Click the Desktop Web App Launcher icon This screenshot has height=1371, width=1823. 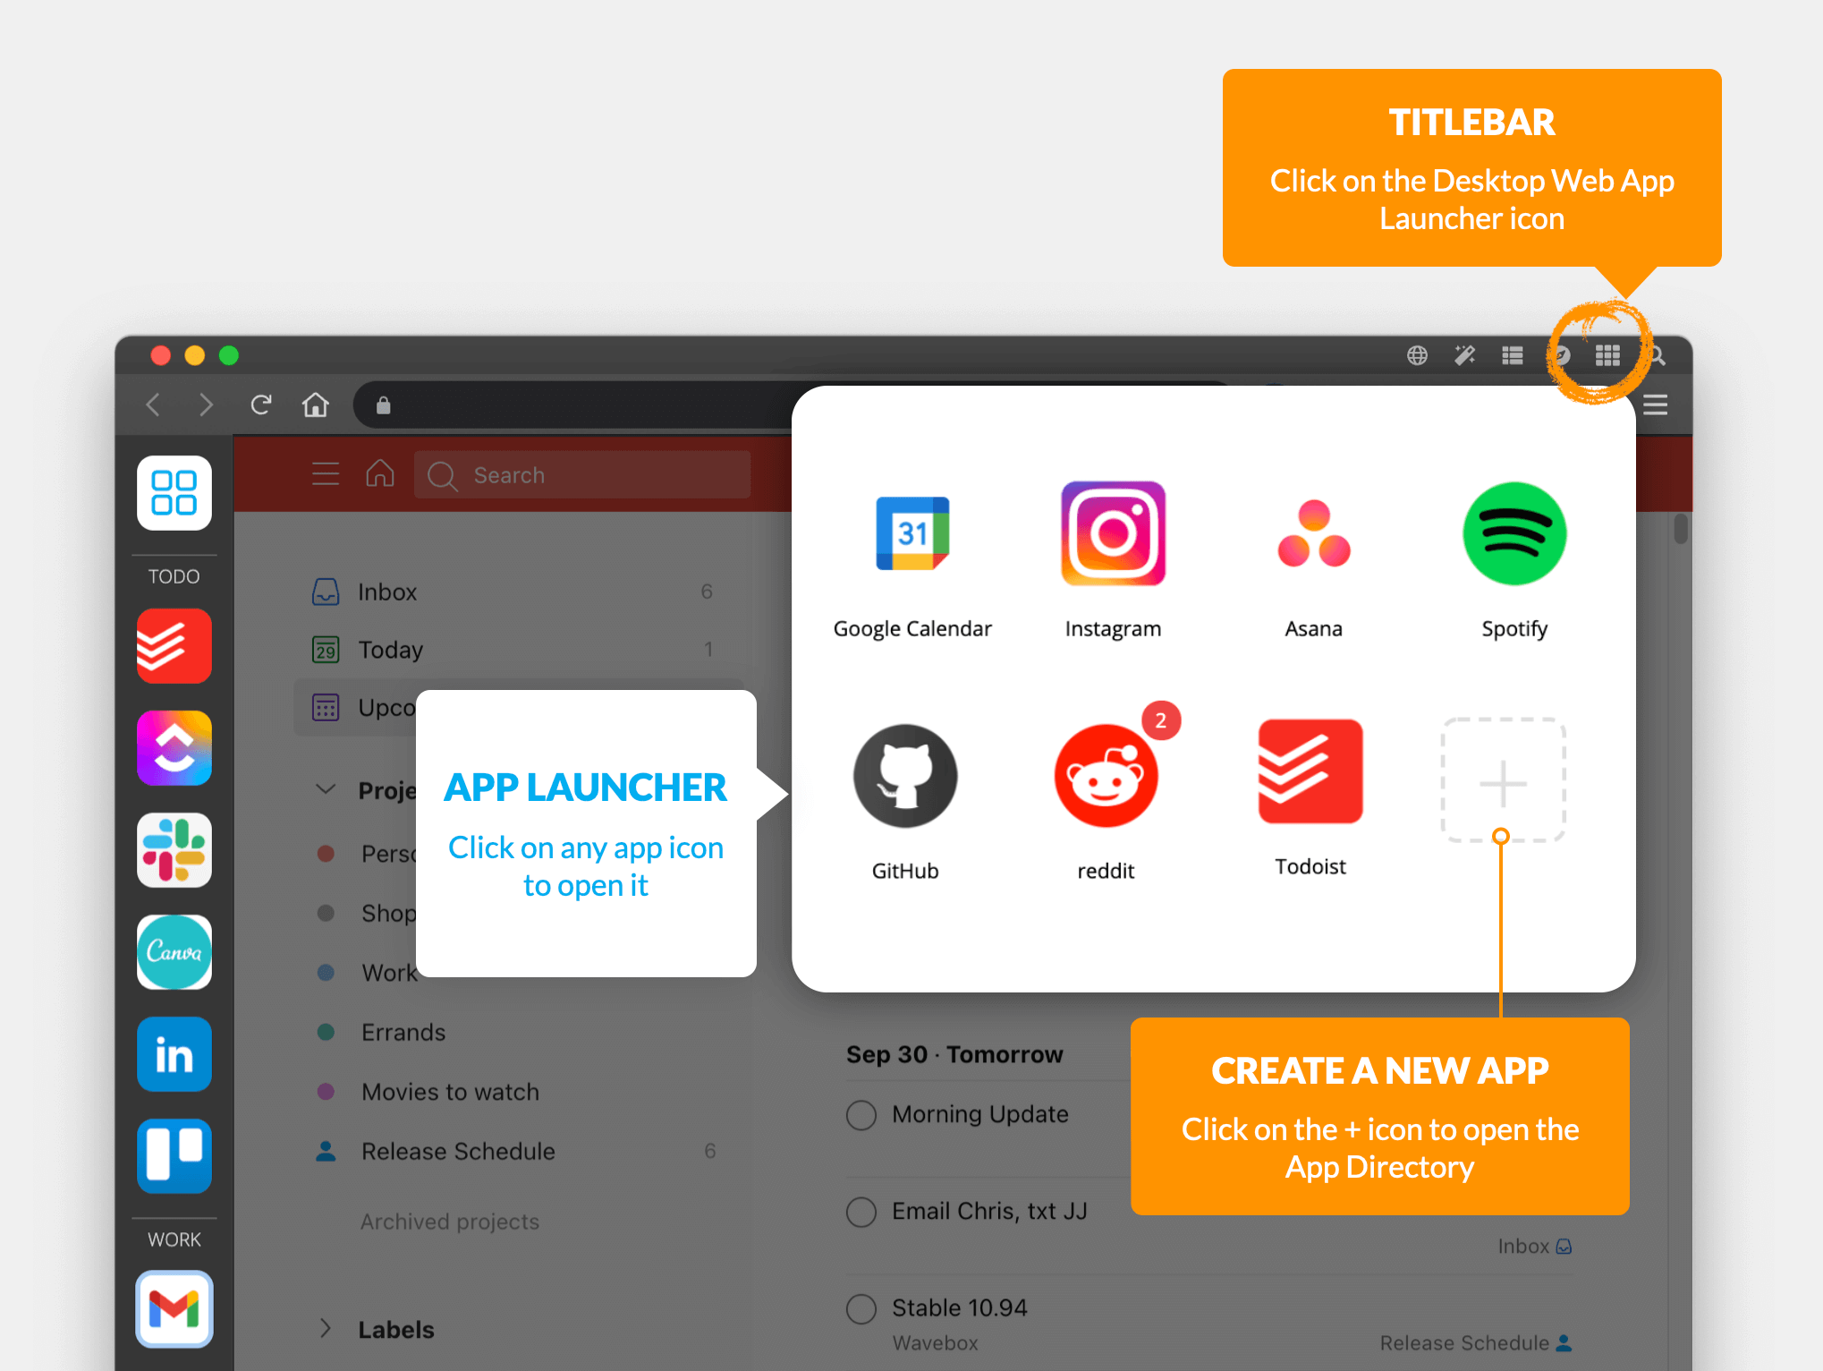pos(1608,354)
